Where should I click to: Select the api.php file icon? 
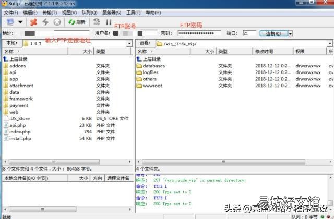pyautogui.click(x=6, y=125)
